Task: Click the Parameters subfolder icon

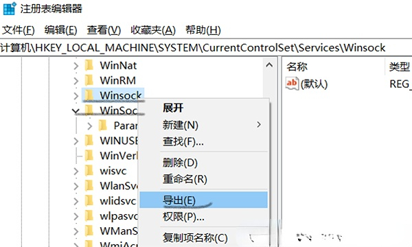Action: [103, 126]
